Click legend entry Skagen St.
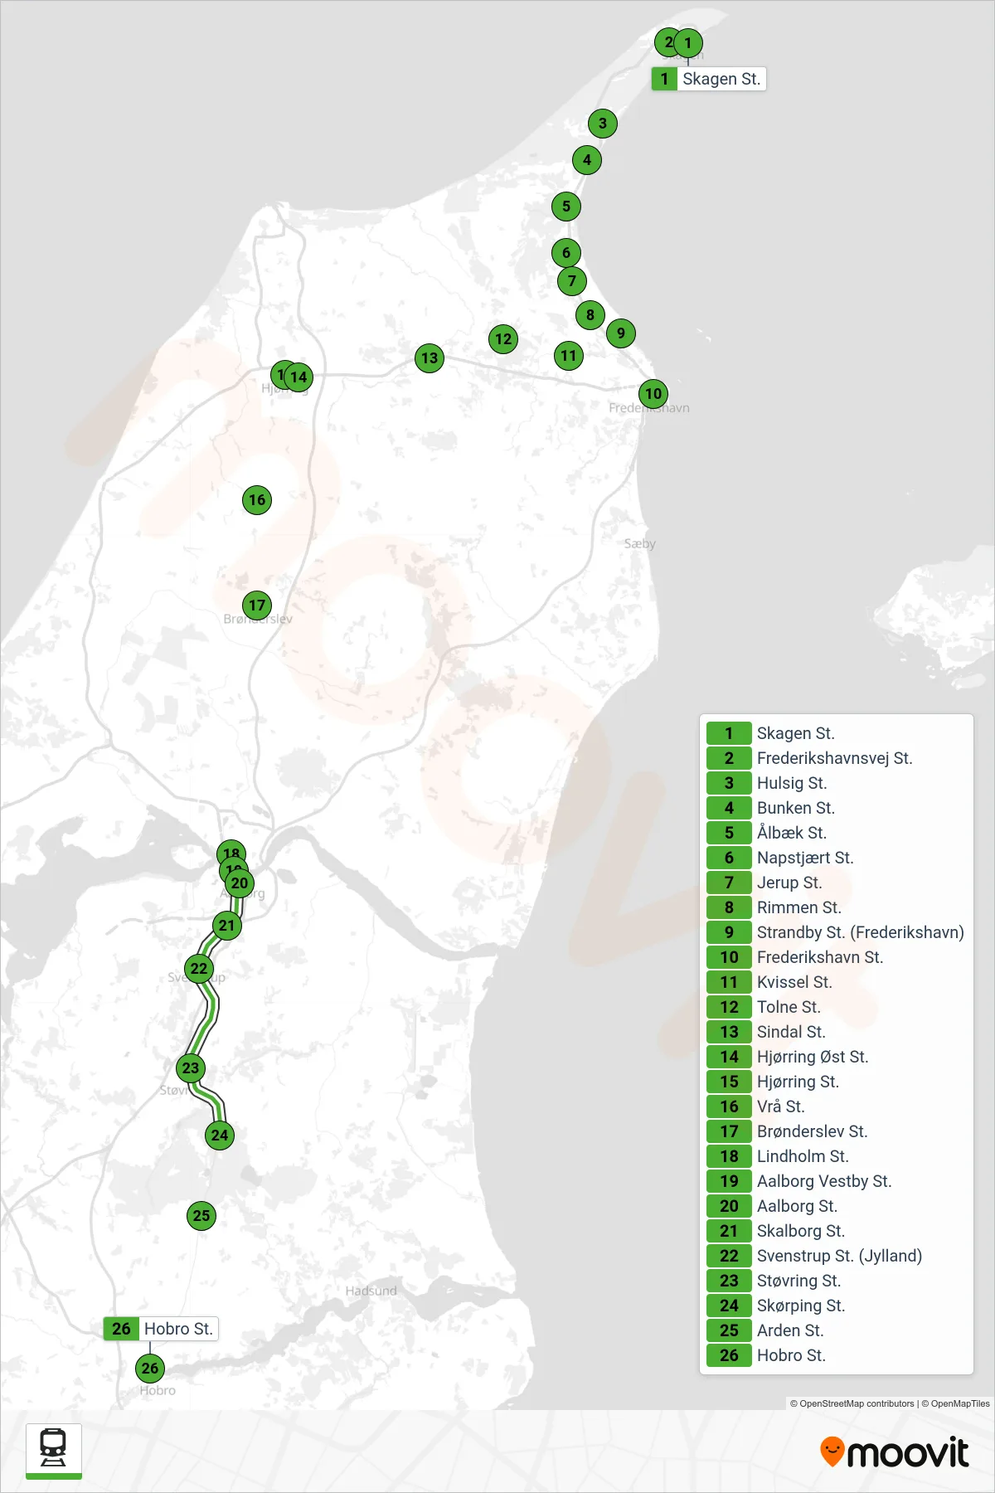995x1493 pixels. [836, 733]
